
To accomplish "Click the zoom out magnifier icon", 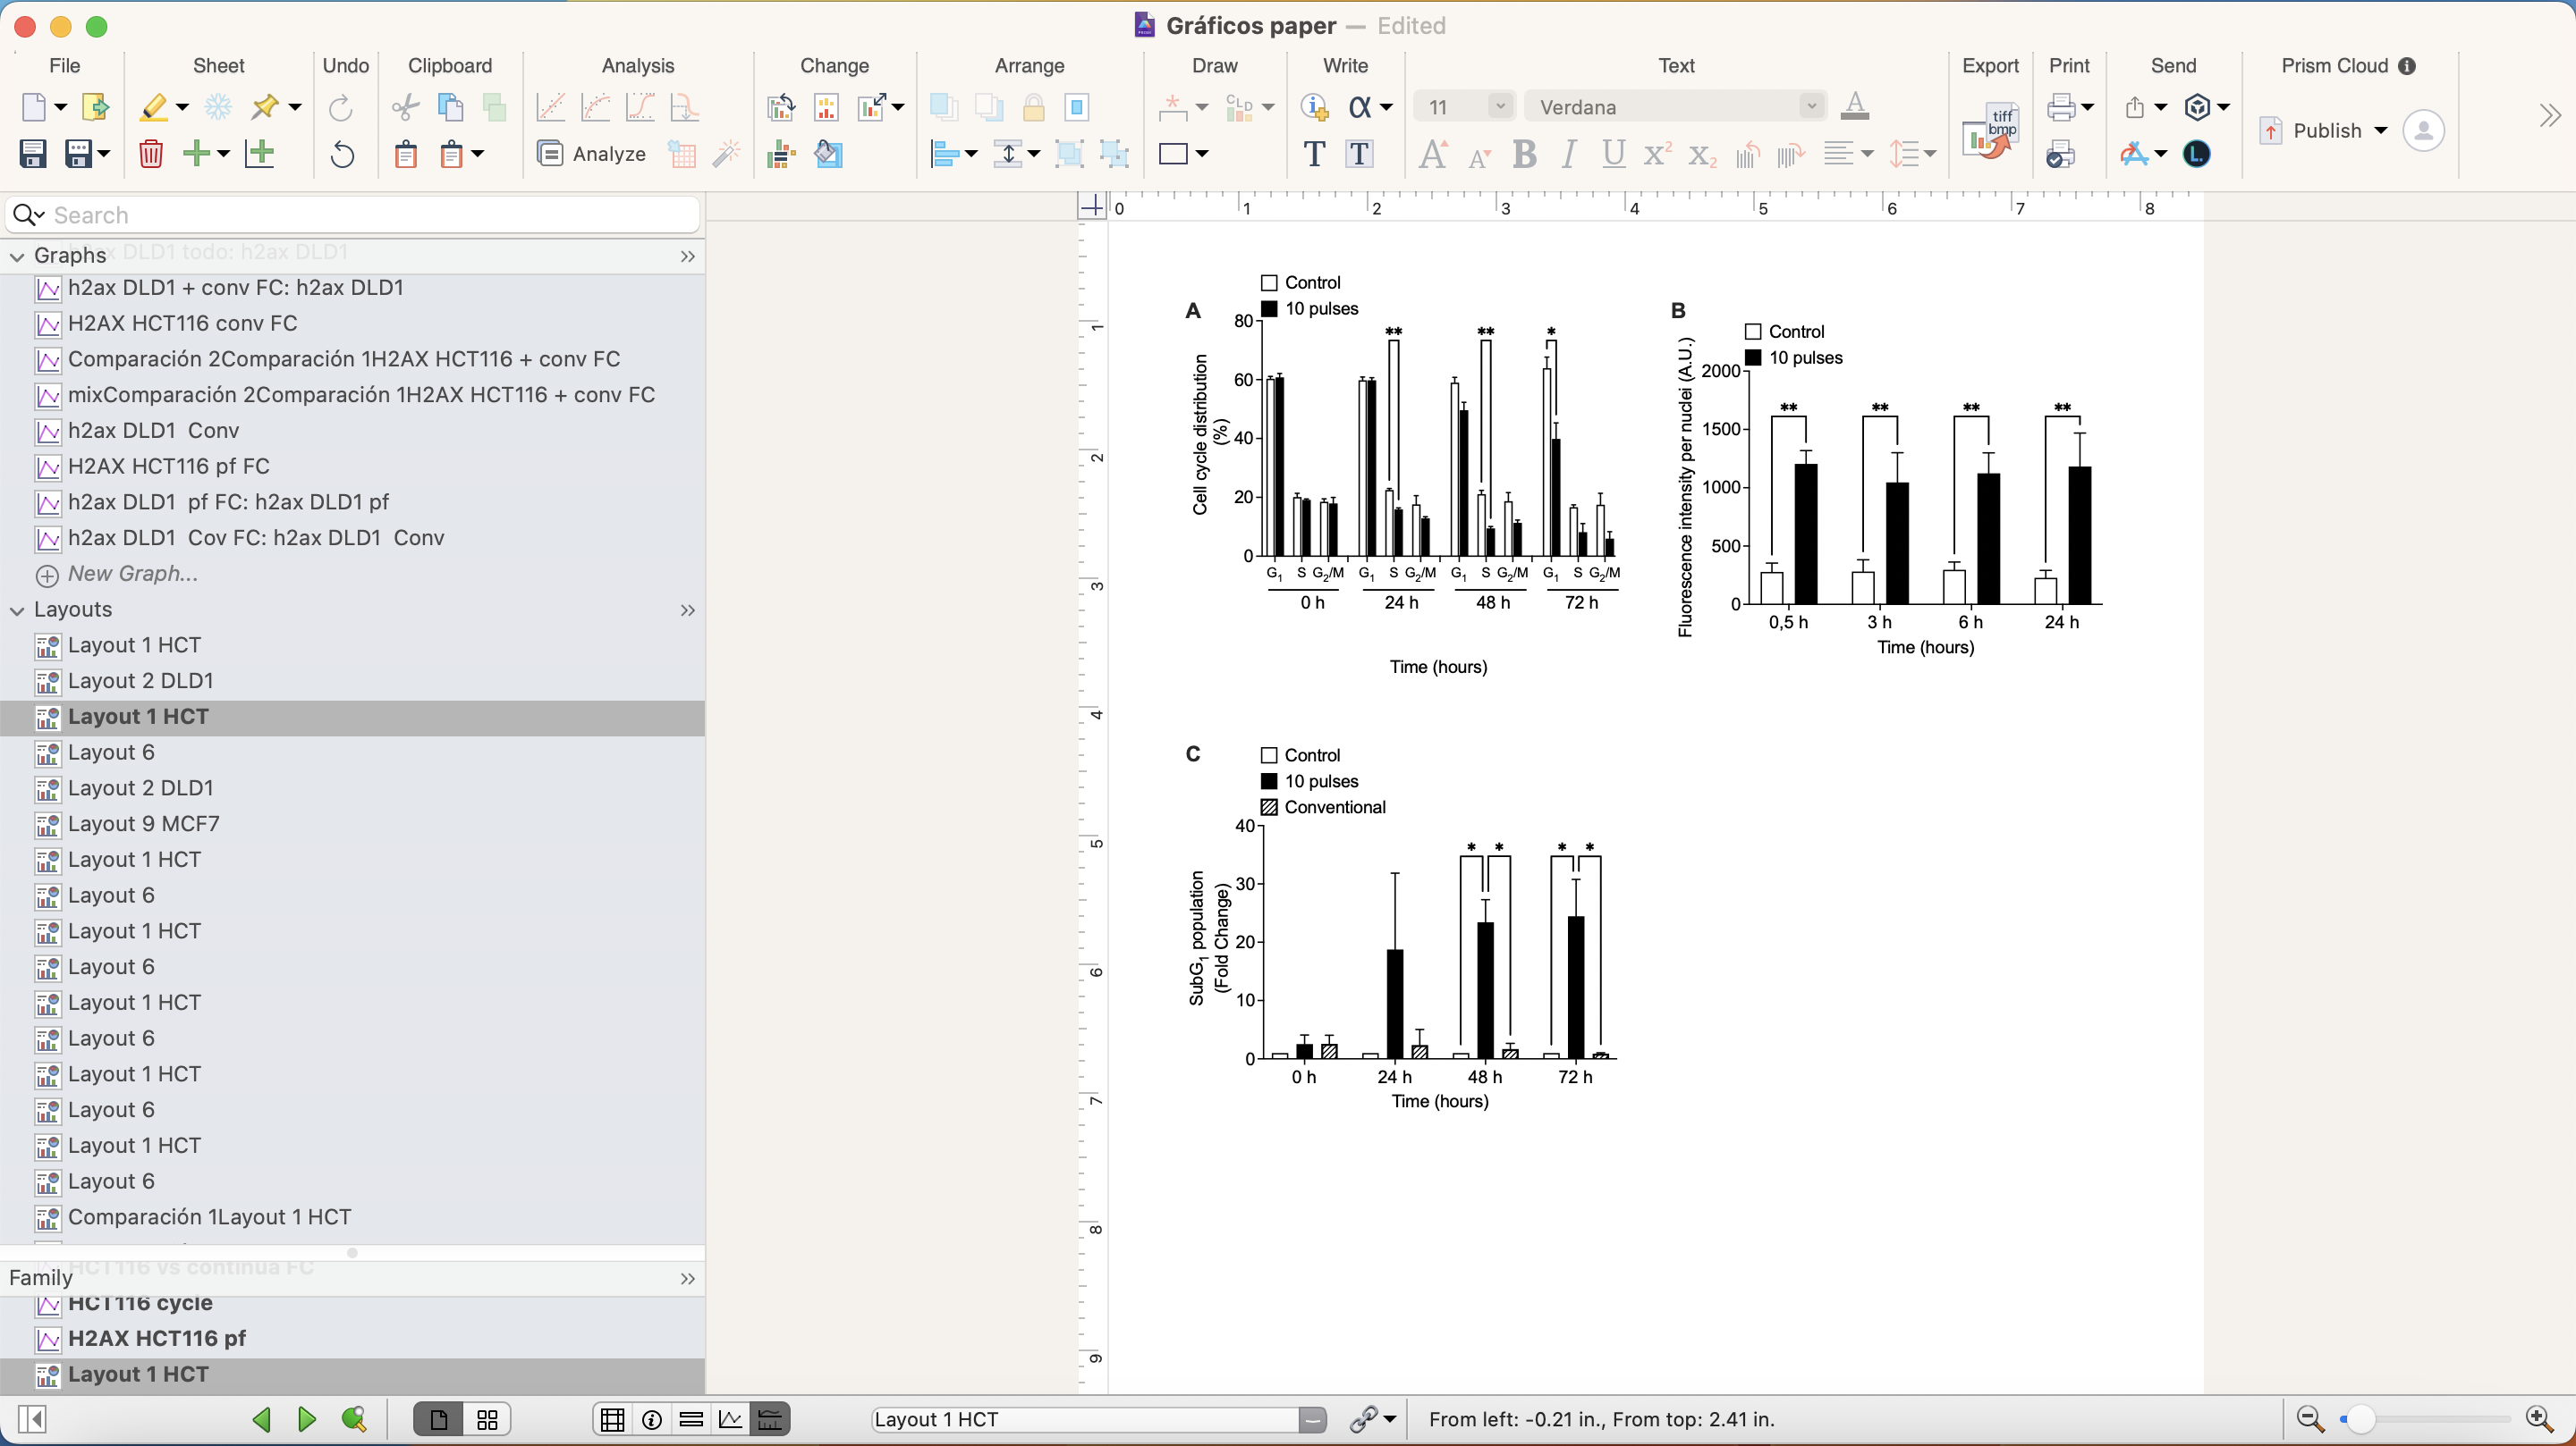I will [x=2310, y=1419].
